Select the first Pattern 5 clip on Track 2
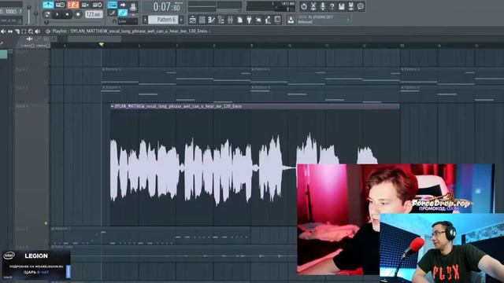The image size is (504, 283). pyautogui.click(x=176, y=76)
